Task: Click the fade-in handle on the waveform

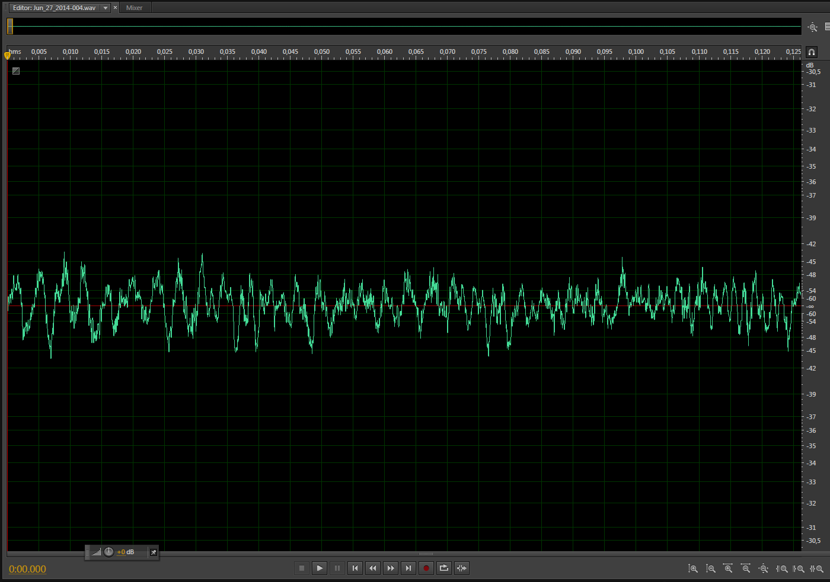Action: click(x=16, y=71)
